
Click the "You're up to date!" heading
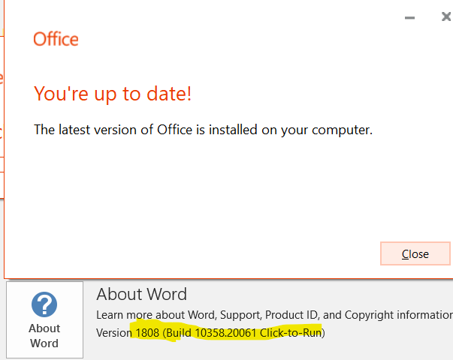click(113, 94)
